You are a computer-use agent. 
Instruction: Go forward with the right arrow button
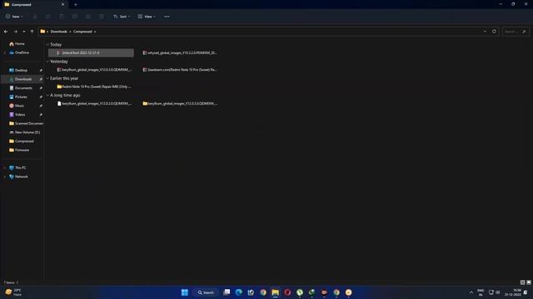click(15, 32)
